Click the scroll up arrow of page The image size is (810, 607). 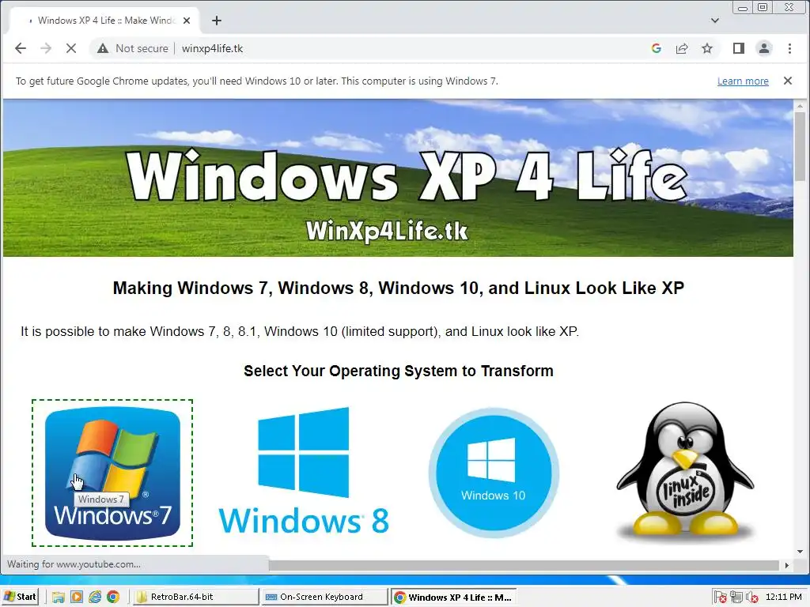coord(800,106)
